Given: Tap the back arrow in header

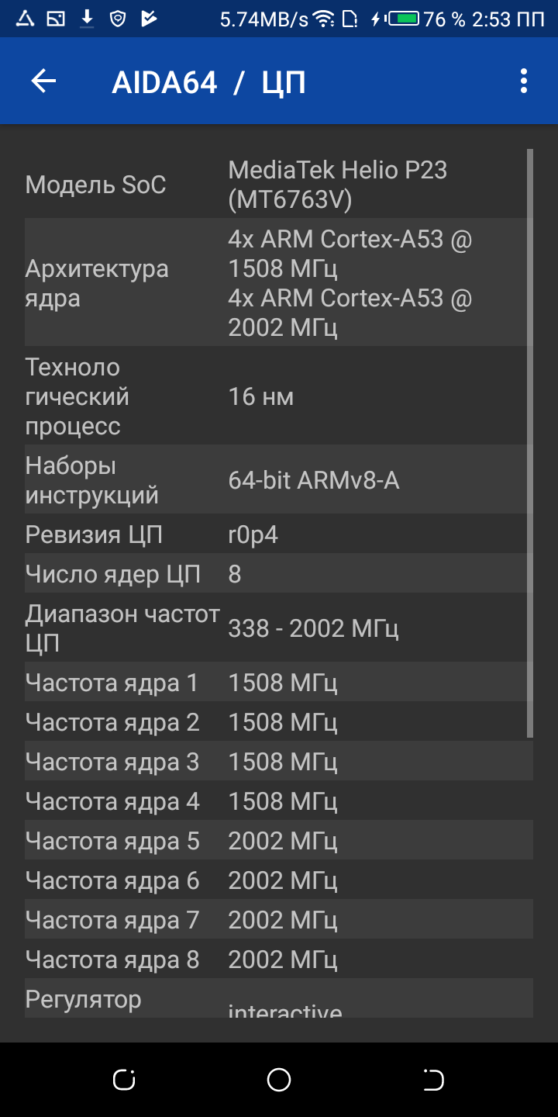Looking at the screenshot, I should point(44,81).
